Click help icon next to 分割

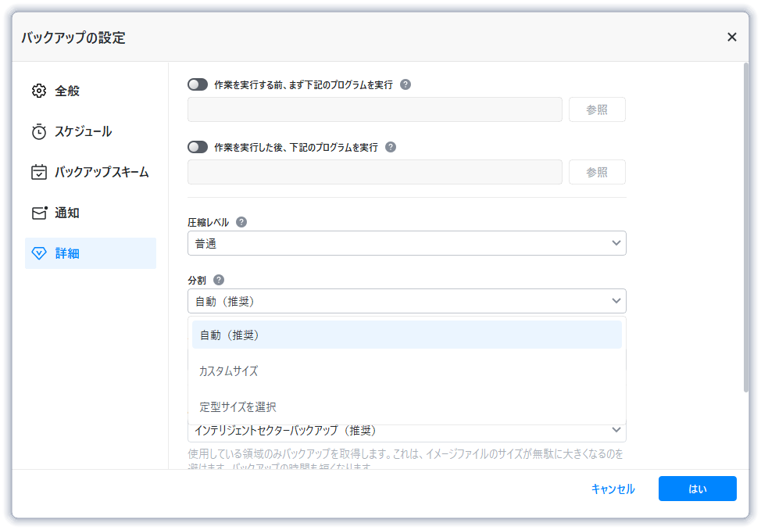pos(219,280)
